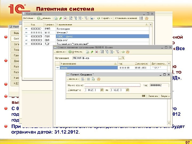Click the disable-filter icon in patents list toolbar

[x=117, y=52]
